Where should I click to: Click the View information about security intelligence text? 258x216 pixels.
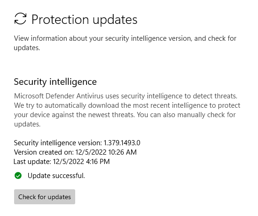coord(125,43)
